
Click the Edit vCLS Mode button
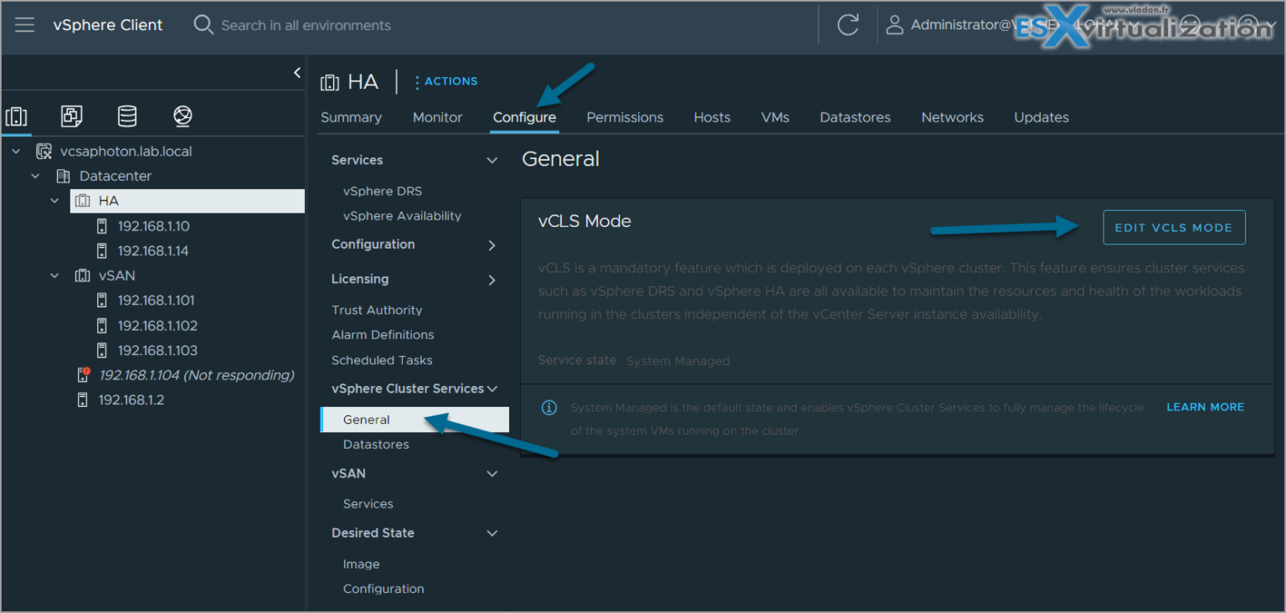1174,228
